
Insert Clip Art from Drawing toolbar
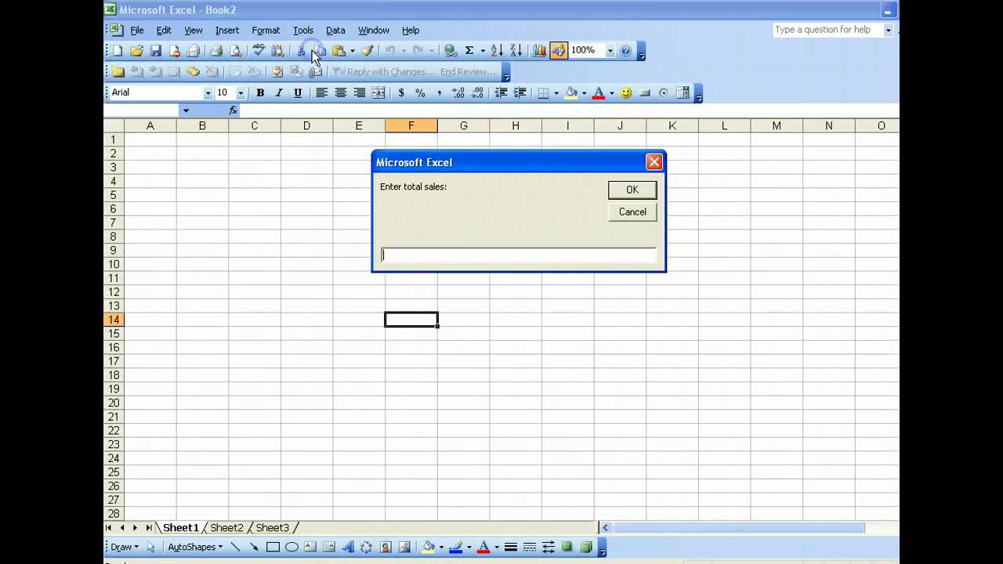(x=386, y=547)
